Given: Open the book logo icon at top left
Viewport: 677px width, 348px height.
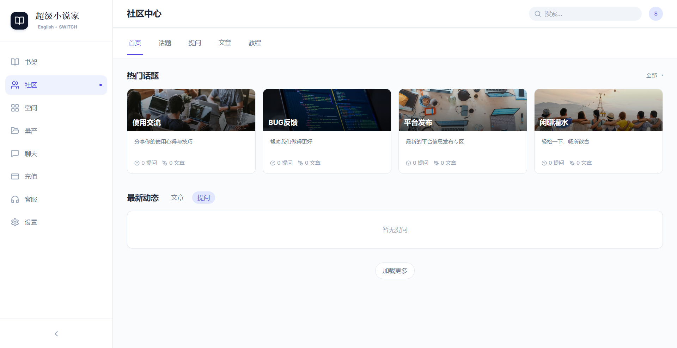Looking at the screenshot, I should pos(19,21).
